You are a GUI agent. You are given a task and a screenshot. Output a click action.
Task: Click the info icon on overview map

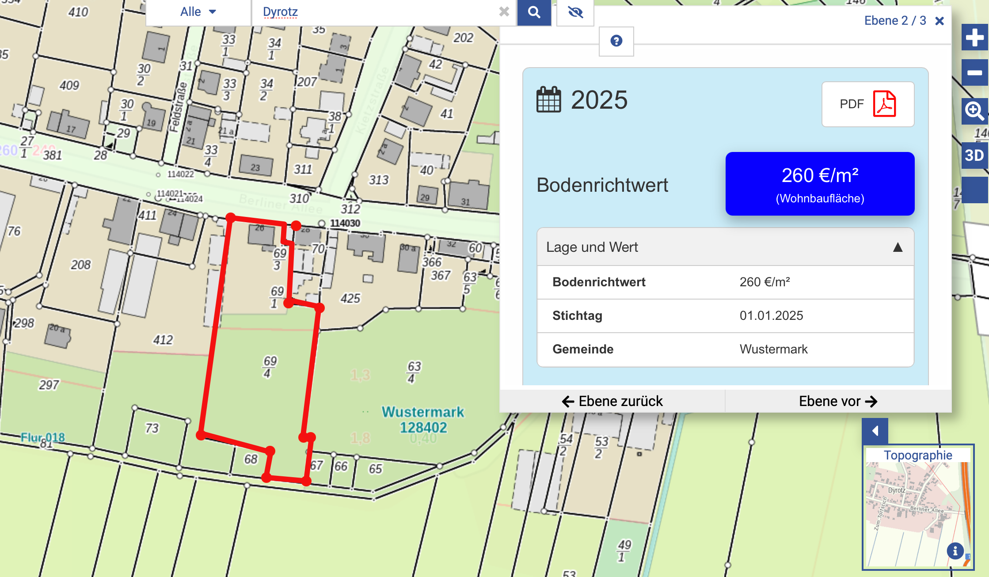955,551
